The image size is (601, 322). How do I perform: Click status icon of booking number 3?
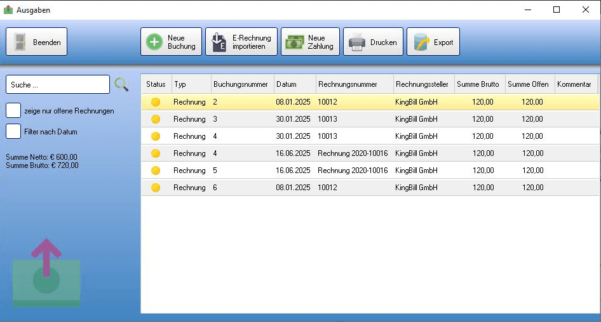pyautogui.click(x=156, y=119)
